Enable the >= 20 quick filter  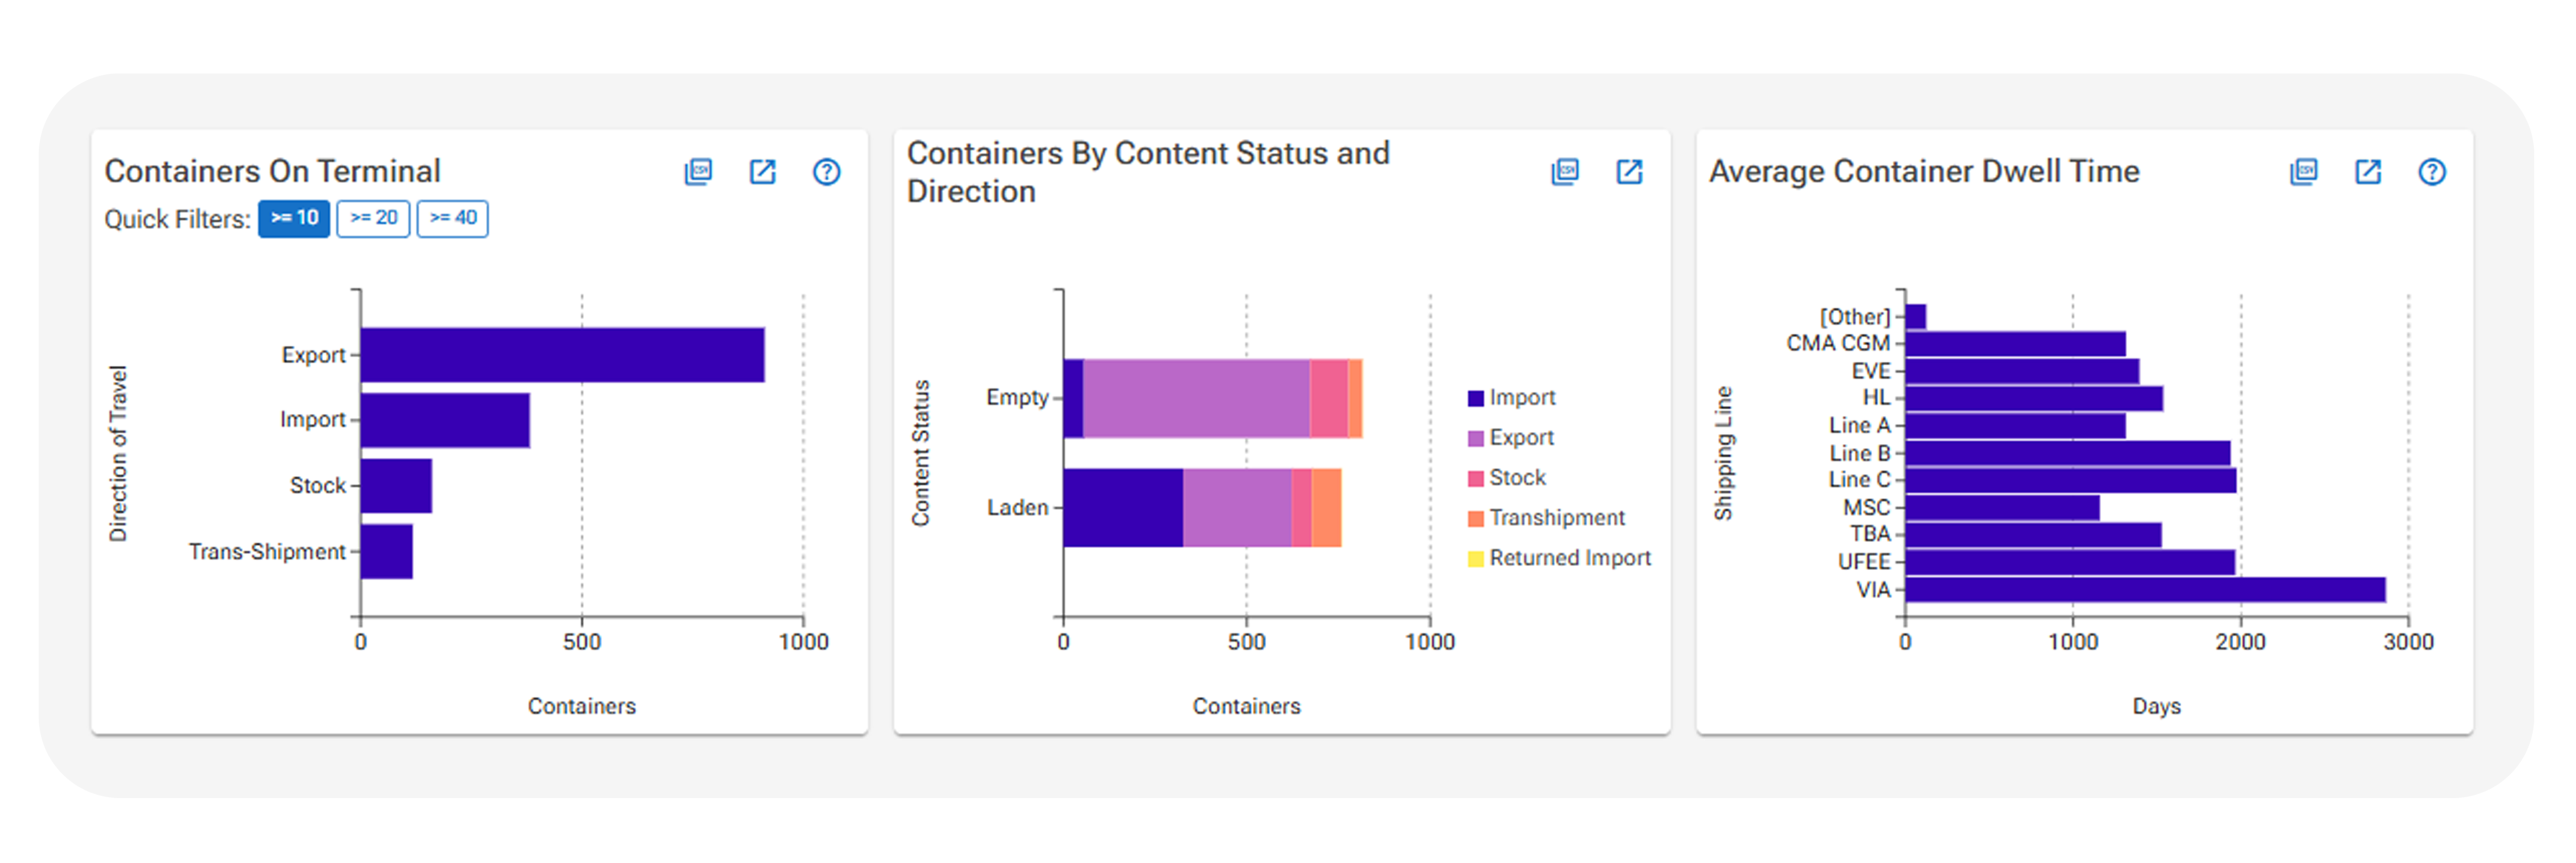pos(373,218)
